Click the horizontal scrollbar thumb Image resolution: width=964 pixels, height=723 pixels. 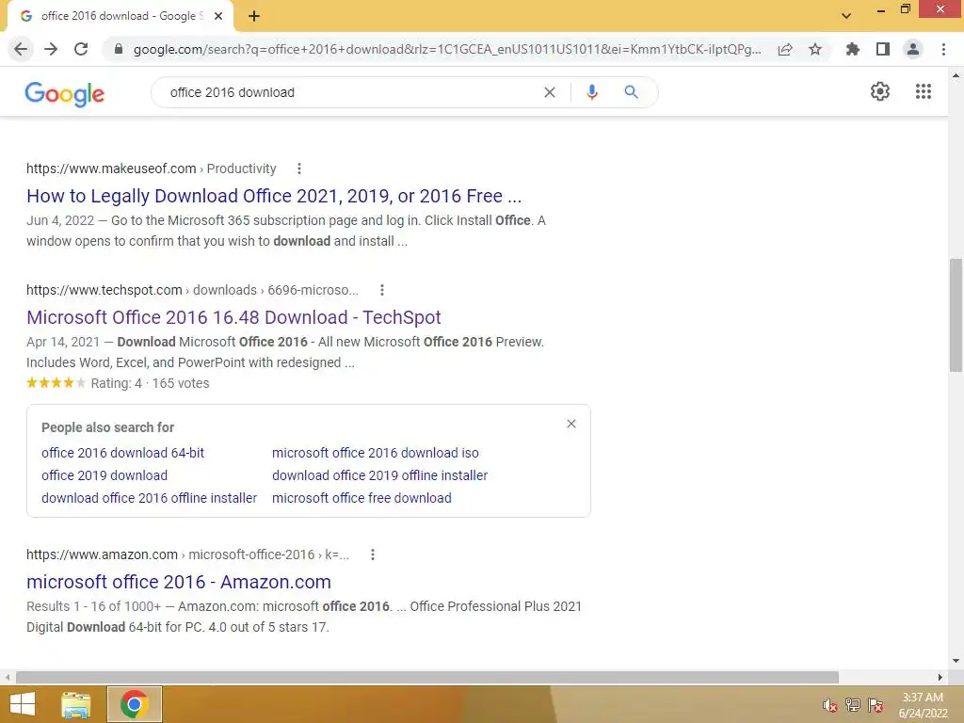point(426,677)
